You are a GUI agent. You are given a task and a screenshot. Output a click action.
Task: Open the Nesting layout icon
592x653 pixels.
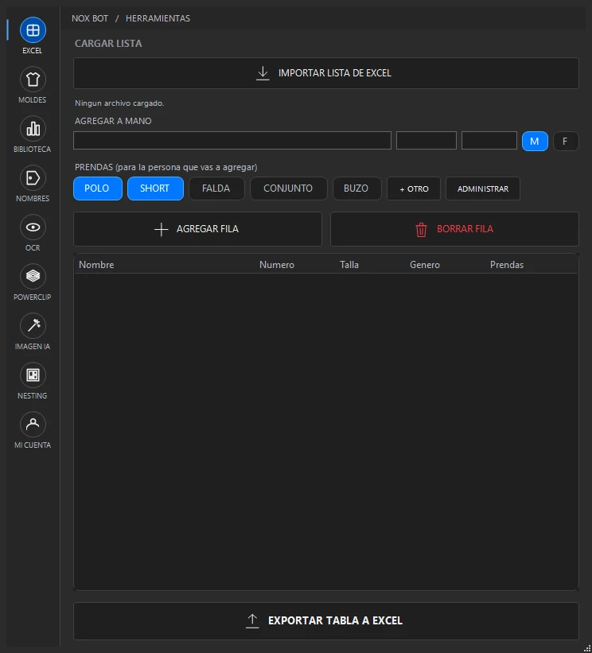click(33, 375)
